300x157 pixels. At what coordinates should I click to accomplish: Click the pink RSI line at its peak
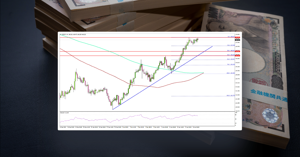[x=140, y=115]
